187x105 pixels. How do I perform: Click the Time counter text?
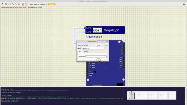point(14,7)
